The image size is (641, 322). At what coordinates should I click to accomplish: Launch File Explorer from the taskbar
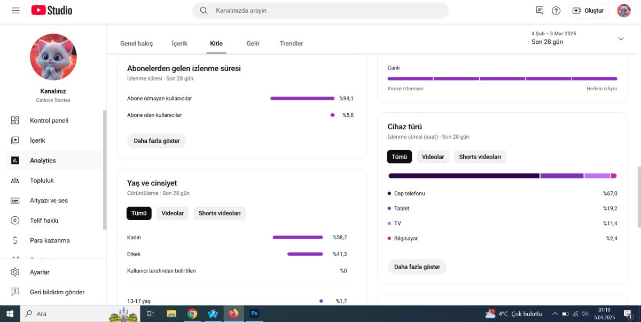pos(171,314)
